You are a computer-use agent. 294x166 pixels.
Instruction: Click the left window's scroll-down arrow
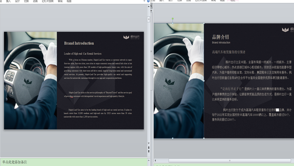148,143
